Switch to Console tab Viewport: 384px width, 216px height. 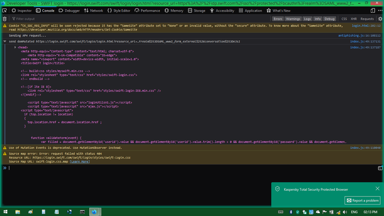pos(45,11)
